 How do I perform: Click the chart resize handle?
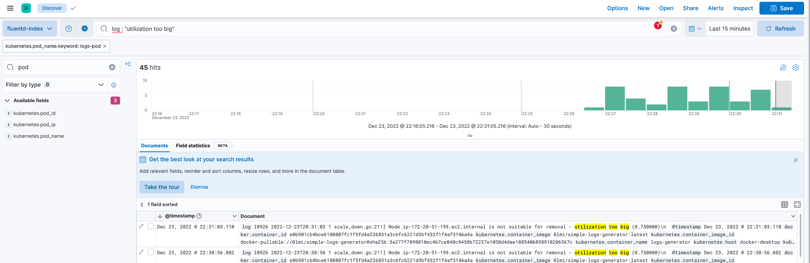tap(470, 136)
